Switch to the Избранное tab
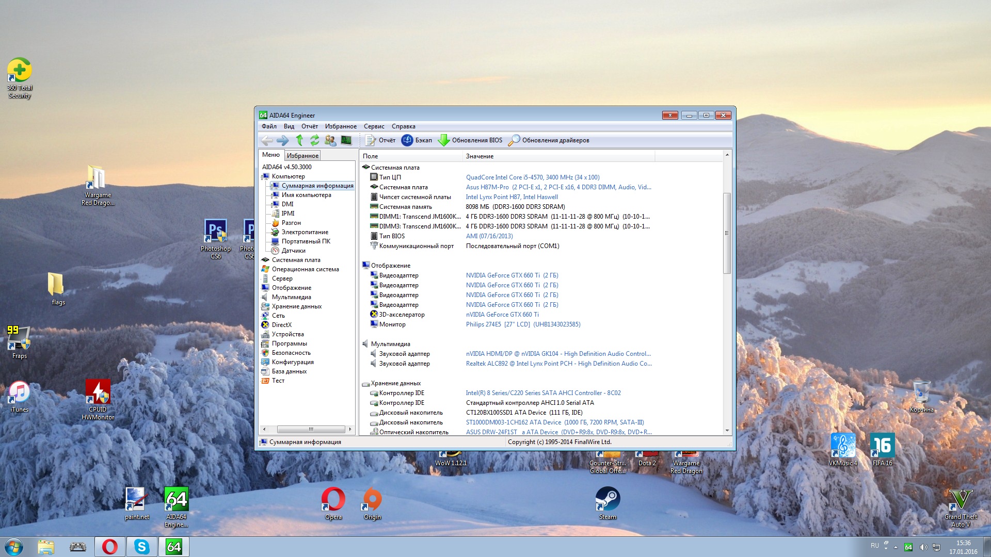The width and height of the screenshot is (991, 557). click(x=302, y=156)
